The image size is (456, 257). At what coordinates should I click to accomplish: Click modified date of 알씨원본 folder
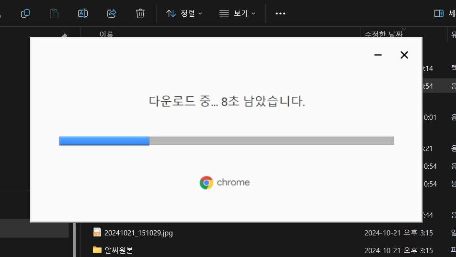coord(399,250)
